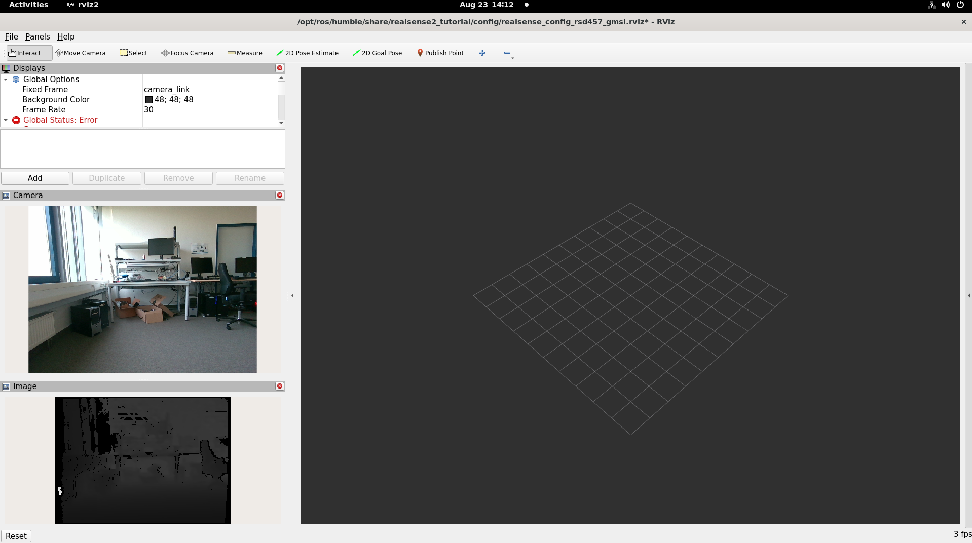Open the File menu
Screen dimensions: 972x543
click(11, 36)
